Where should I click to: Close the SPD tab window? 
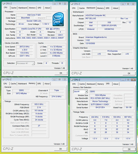(133, 80)
